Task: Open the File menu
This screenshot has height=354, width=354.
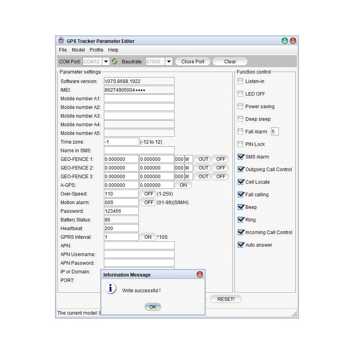Action: point(63,50)
